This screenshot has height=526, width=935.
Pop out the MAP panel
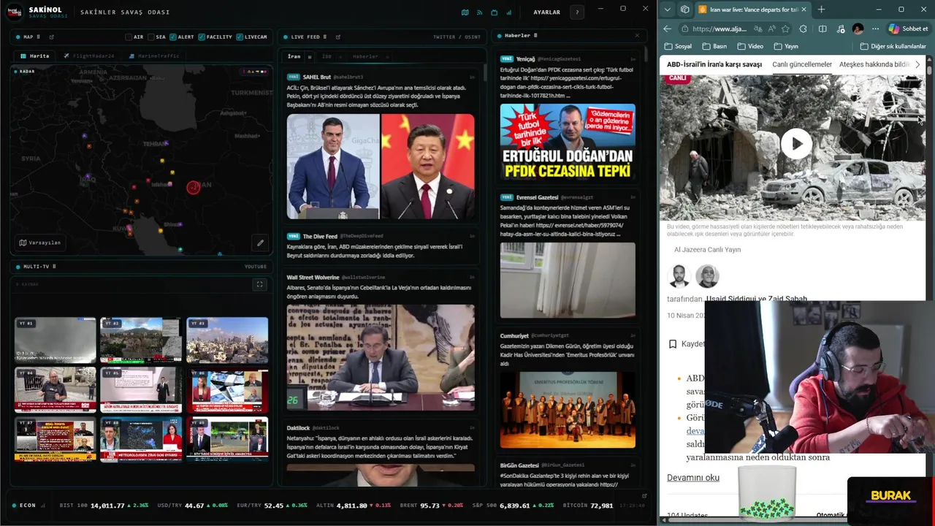pos(51,37)
